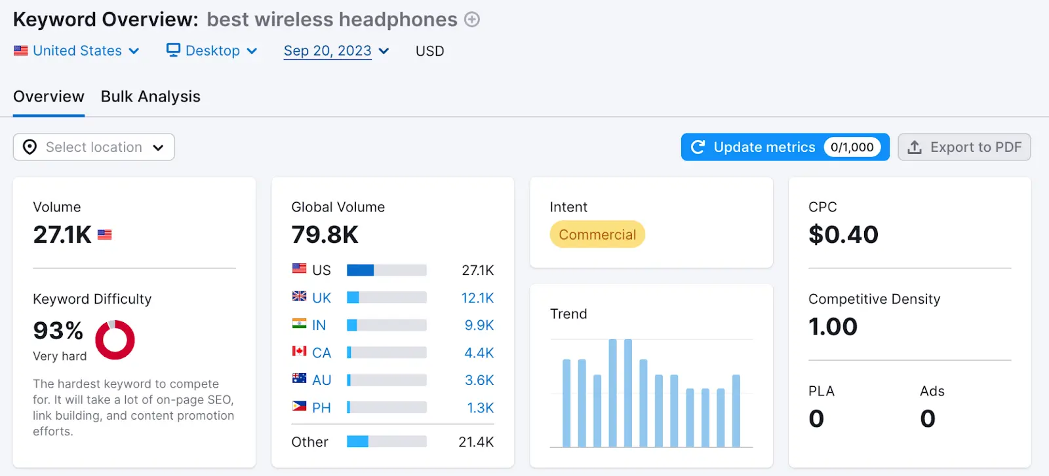Click the US flag next to 27.1K Volume
This screenshot has width=1049, height=476.
(x=104, y=234)
